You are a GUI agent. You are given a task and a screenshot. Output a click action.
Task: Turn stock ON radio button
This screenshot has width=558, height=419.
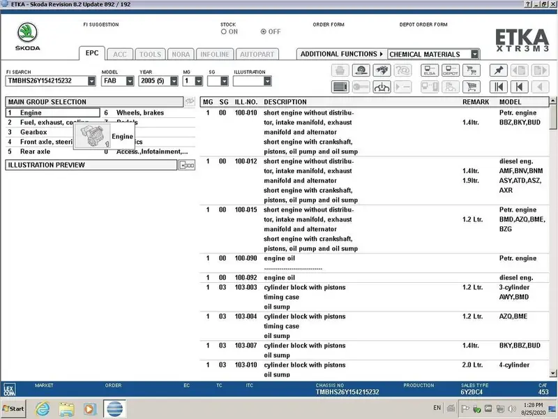[224, 31]
